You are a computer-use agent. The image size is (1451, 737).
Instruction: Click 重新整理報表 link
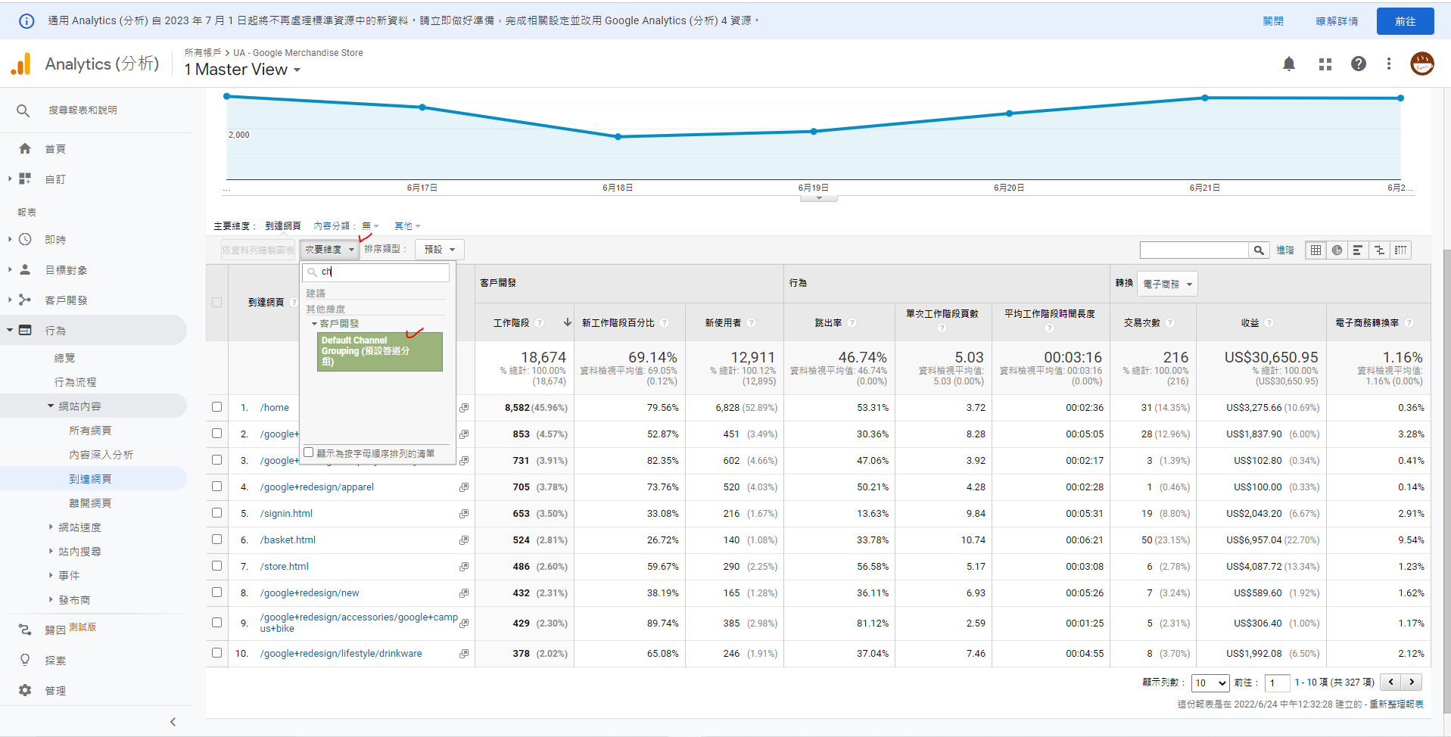(1396, 704)
